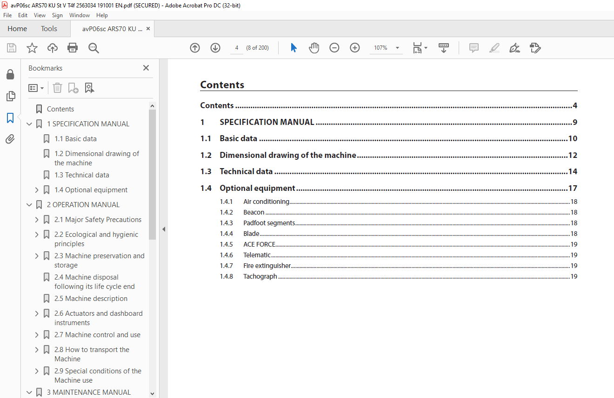Collapse navigation pane with divider arrow
The width and height of the screenshot is (614, 398).
coord(164,229)
